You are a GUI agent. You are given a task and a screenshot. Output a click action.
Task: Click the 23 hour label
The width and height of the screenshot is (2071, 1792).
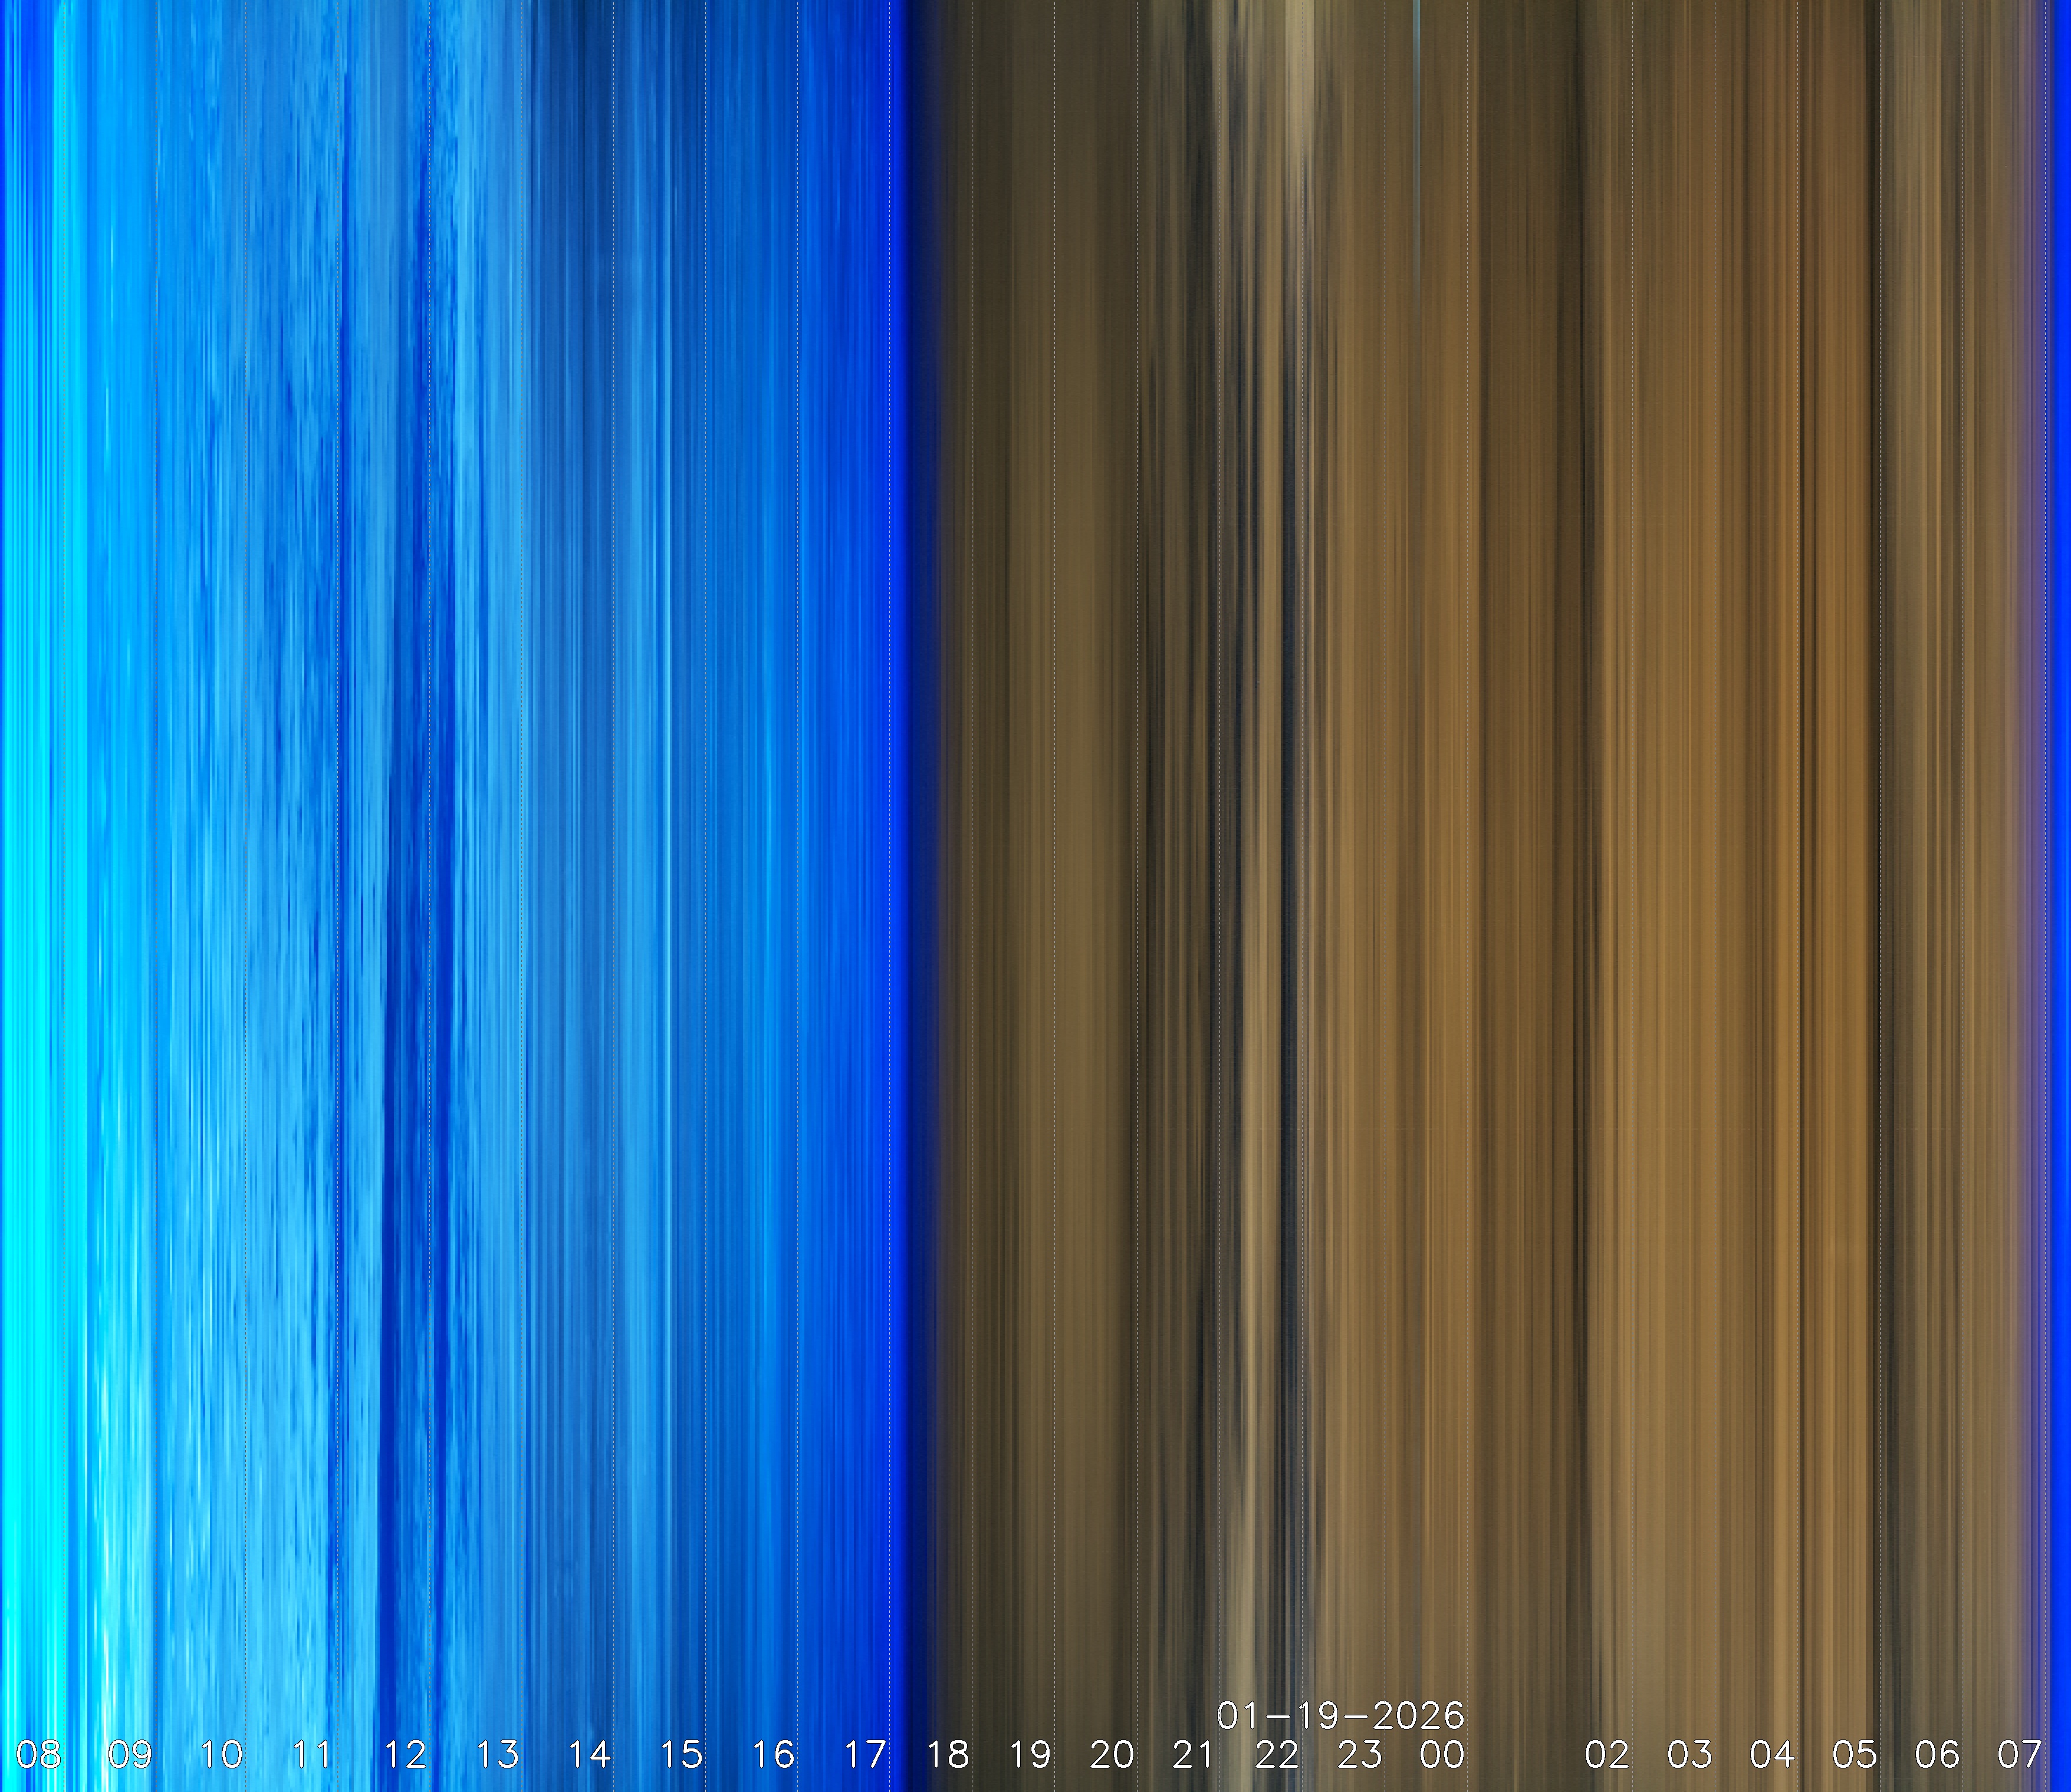click(1360, 1754)
